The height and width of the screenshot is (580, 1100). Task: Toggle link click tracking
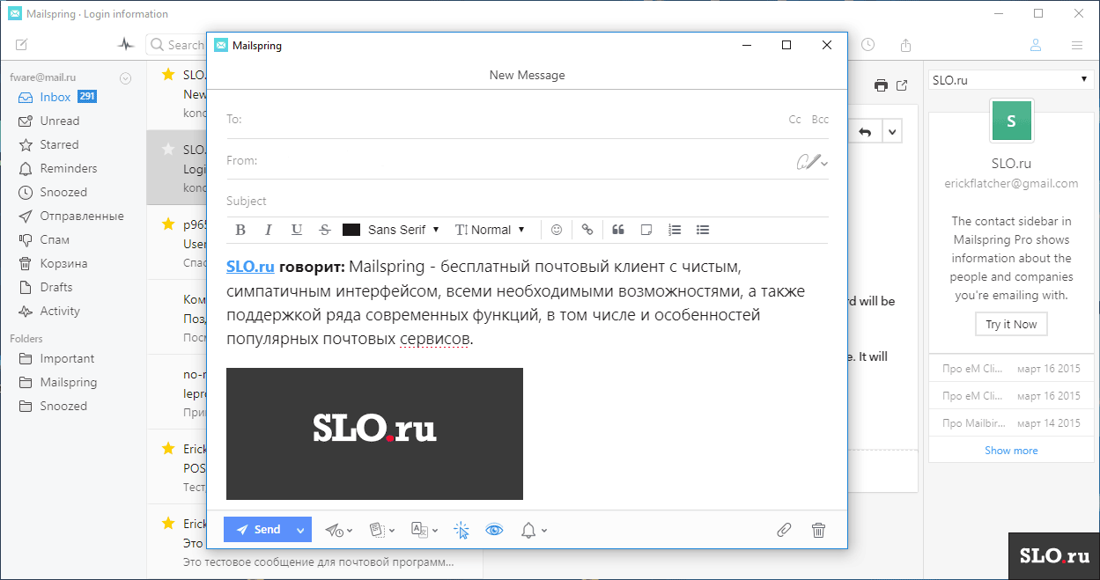461,530
